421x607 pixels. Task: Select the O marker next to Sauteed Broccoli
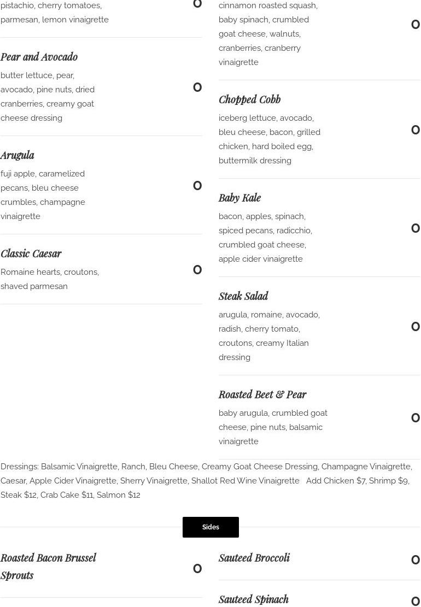416,560
